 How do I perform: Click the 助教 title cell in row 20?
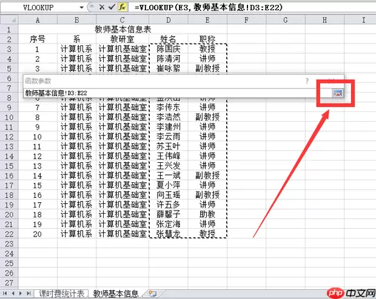(207, 214)
